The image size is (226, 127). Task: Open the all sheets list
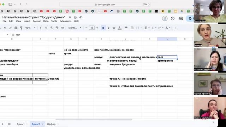point(9,124)
